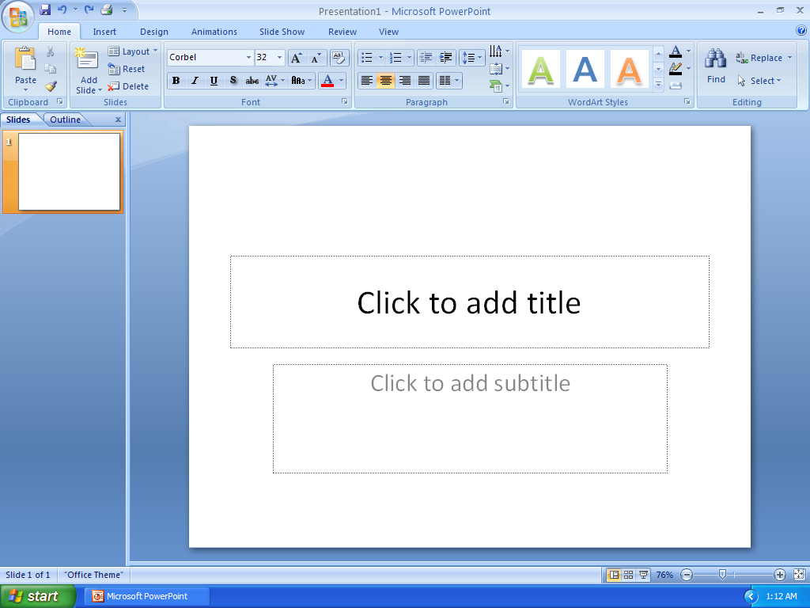Open the Corbel font dropdown
Viewport: 810px width, 608px height.
pos(248,57)
